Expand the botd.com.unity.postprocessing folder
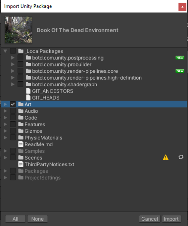 [x=13, y=57]
